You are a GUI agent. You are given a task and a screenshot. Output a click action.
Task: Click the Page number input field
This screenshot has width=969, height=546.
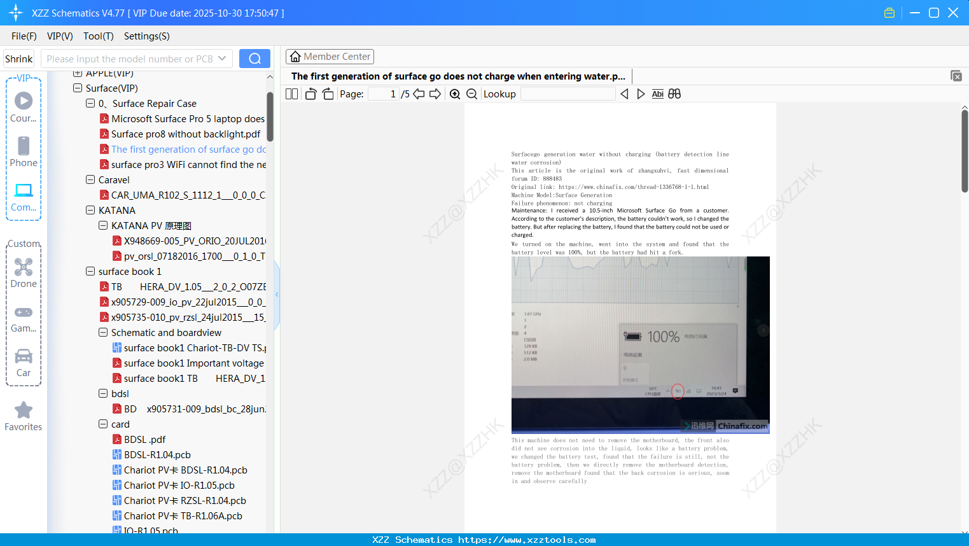pyautogui.click(x=384, y=94)
